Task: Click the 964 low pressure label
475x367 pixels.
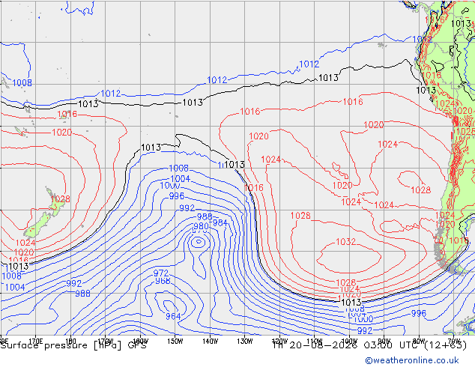Action: [173, 316]
